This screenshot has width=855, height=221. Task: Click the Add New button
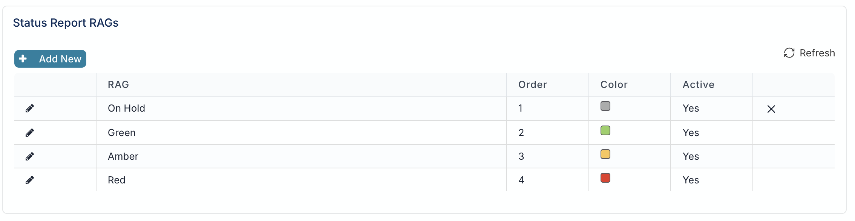pos(50,59)
